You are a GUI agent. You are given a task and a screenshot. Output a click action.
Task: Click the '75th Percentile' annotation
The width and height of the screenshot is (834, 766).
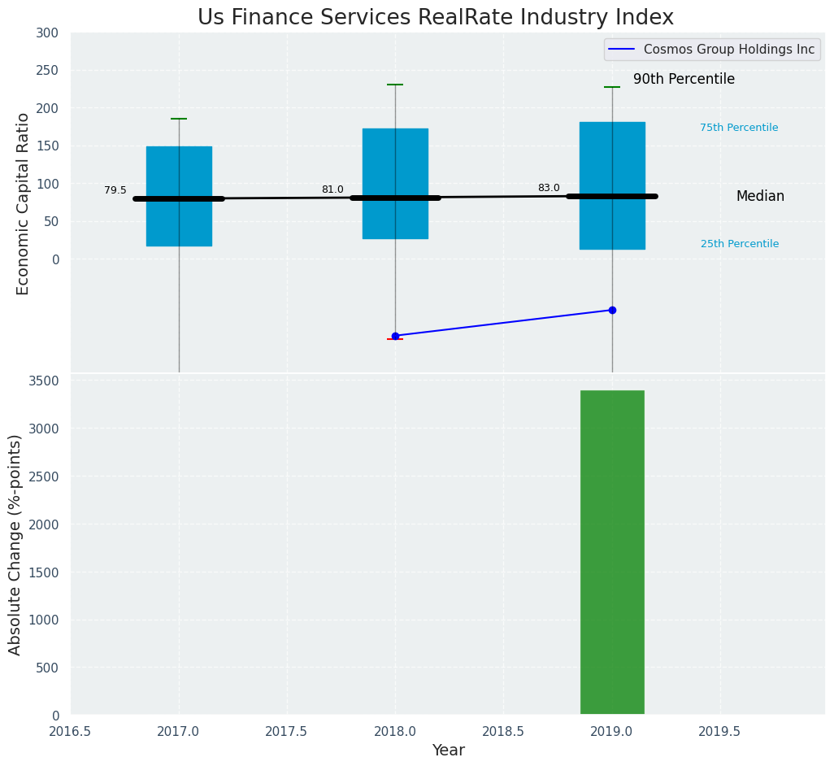(739, 128)
